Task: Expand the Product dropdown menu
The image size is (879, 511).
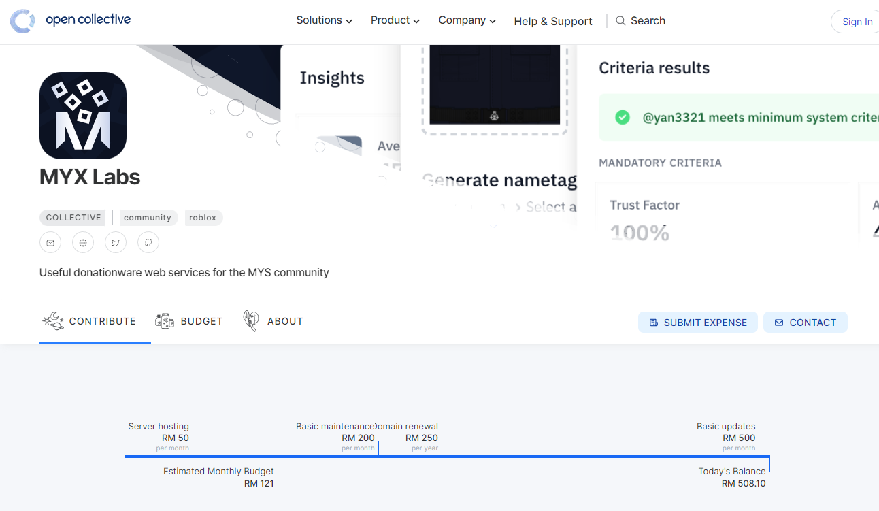Action: click(x=395, y=20)
